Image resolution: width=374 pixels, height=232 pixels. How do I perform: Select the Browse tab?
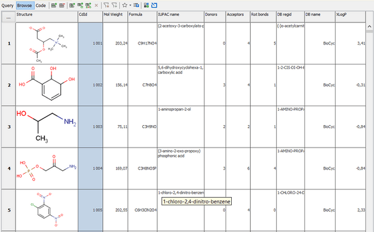24,6
